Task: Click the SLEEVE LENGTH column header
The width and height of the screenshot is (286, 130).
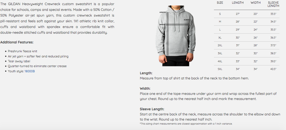Action: (x=273, y=4)
